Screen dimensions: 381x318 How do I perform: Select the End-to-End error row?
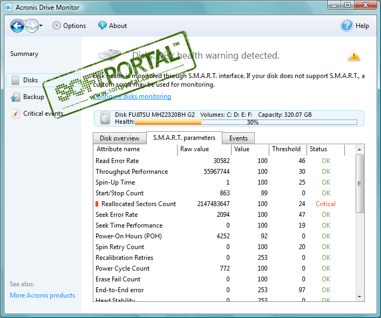(224, 290)
